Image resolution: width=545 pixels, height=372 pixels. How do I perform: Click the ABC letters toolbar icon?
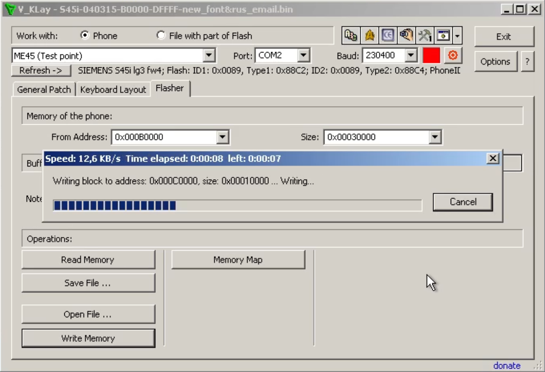coord(350,36)
